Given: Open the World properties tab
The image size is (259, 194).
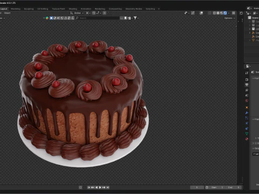Looking at the screenshot, I should (x=247, y=101).
